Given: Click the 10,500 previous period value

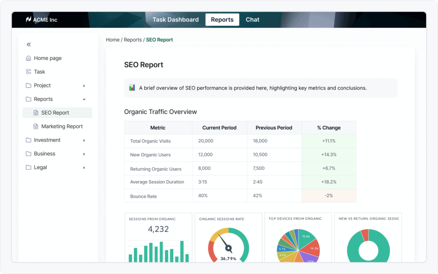Looking at the screenshot, I should [260, 155].
